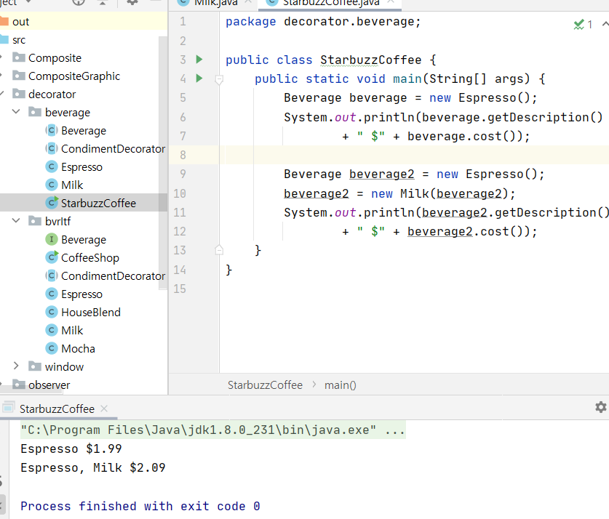
Task: Open HouseBlend class
Action: point(90,313)
